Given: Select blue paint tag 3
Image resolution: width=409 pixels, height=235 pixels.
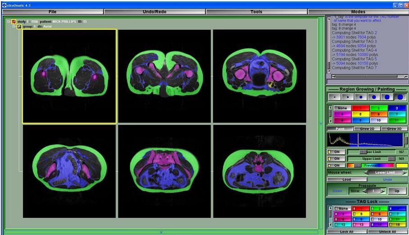Looking at the screenshot, I should pos(397,108).
